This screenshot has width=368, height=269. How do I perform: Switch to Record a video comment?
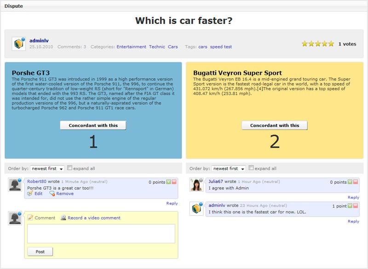click(x=94, y=218)
